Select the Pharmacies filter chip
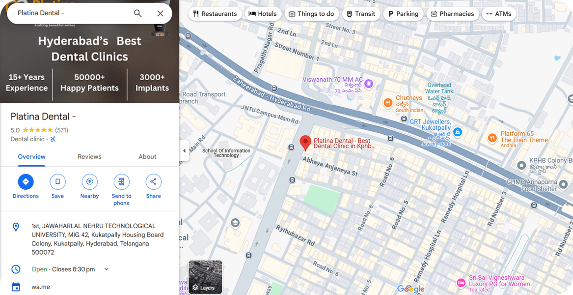This screenshot has height=295, width=573. (x=452, y=14)
